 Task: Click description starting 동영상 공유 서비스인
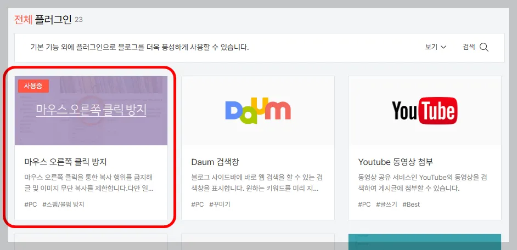tap(423, 183)
